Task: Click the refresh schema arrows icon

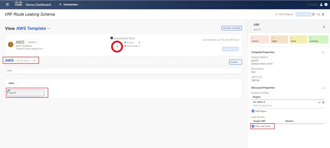Action: click(318, 14)
